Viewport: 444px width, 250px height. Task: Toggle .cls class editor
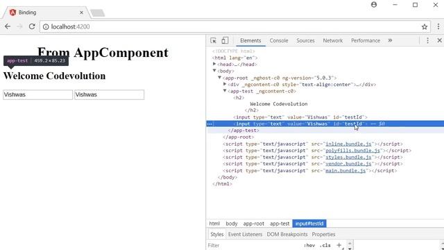click(325, 245)
